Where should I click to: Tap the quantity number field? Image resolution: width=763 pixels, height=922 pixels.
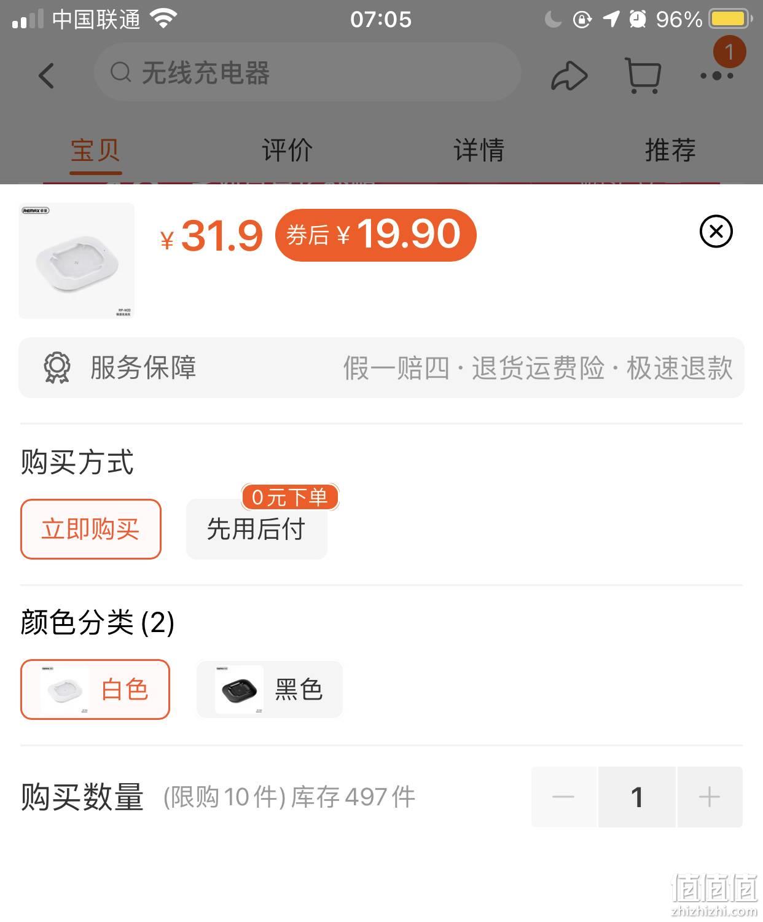637,797
